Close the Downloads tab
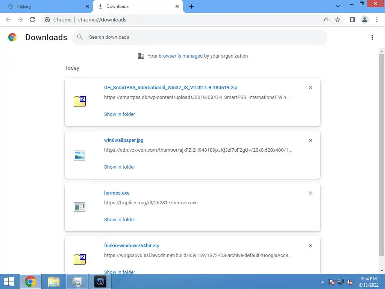The width and height of the screenshot is (385, 289). pyautogui.click(x=177, y=6)
